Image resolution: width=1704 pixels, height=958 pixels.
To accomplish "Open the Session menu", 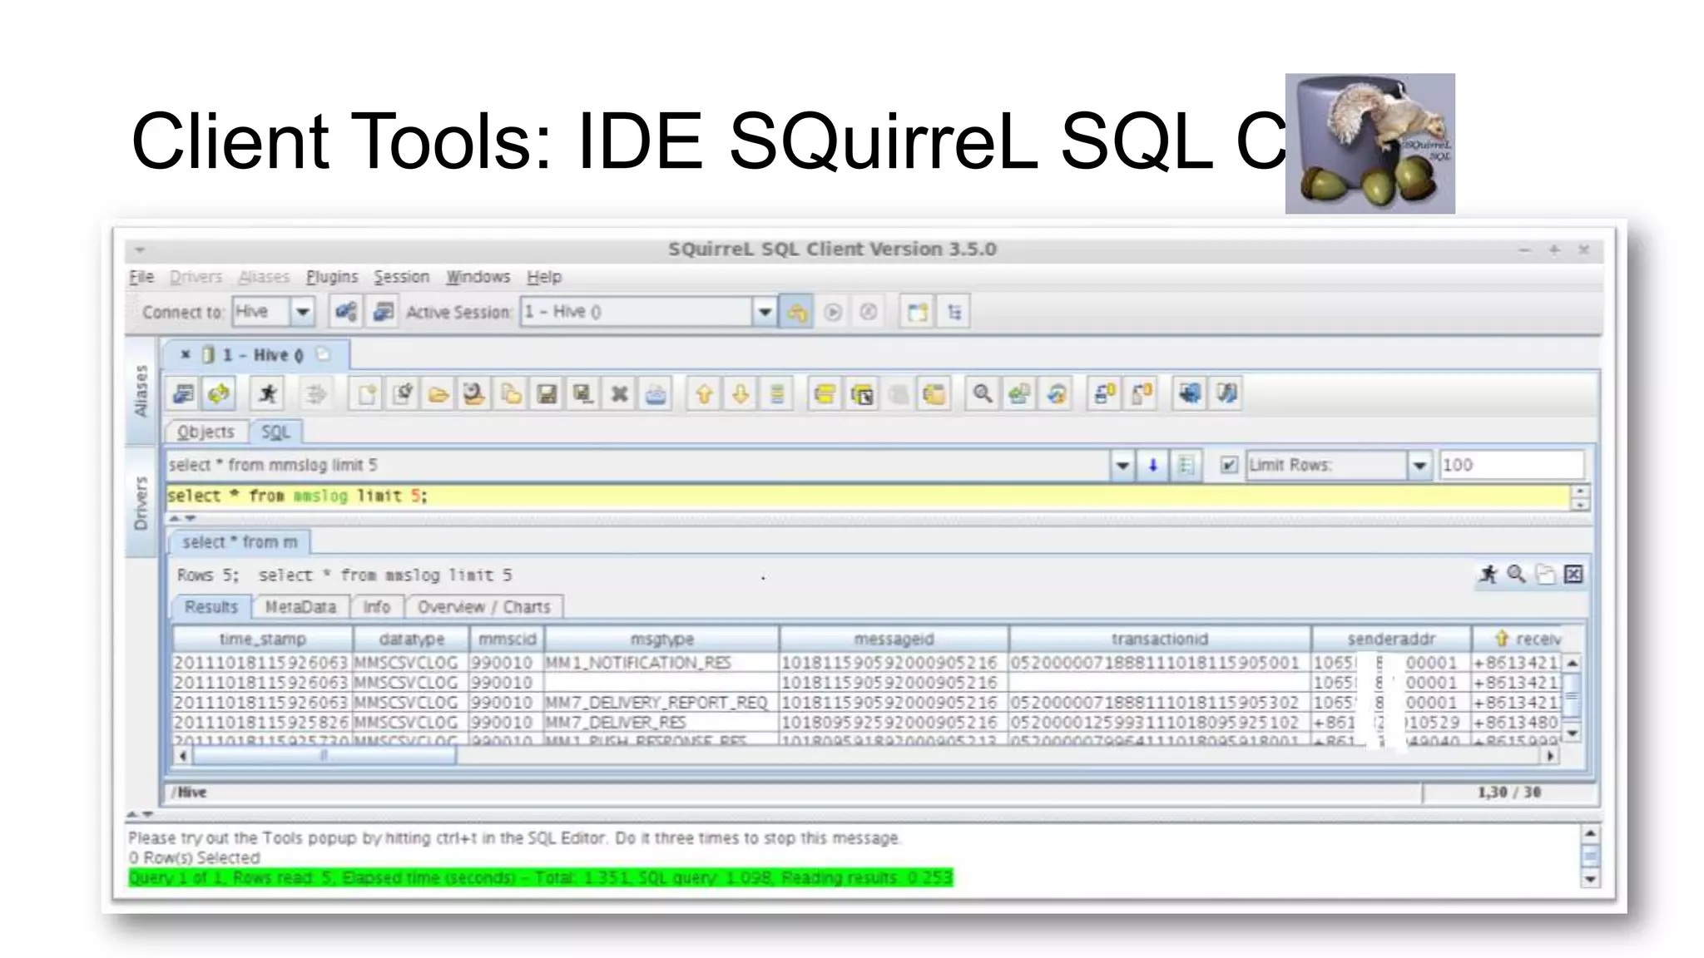I will tap(401, 277).
